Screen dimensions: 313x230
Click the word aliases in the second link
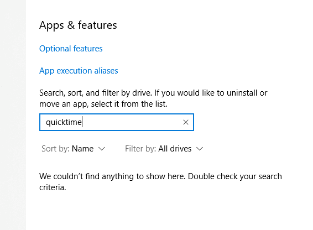coord(106,71)
